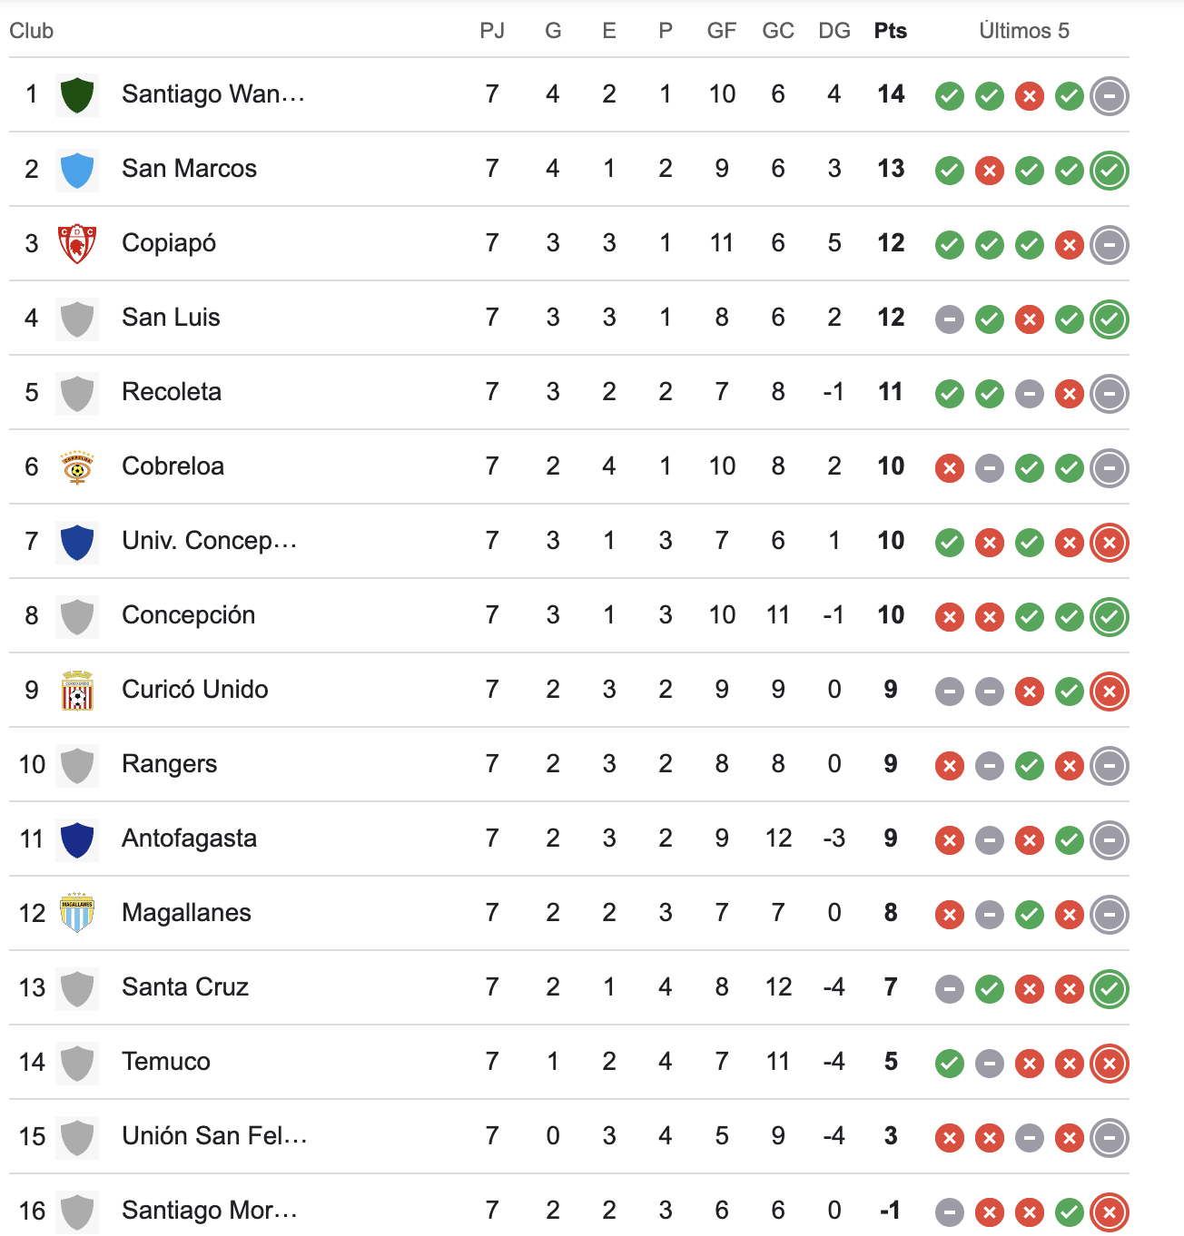The height and width of the screenshot is (1236, 1184).
Task: Click the Club column header
Action: [x=32, y=31]
